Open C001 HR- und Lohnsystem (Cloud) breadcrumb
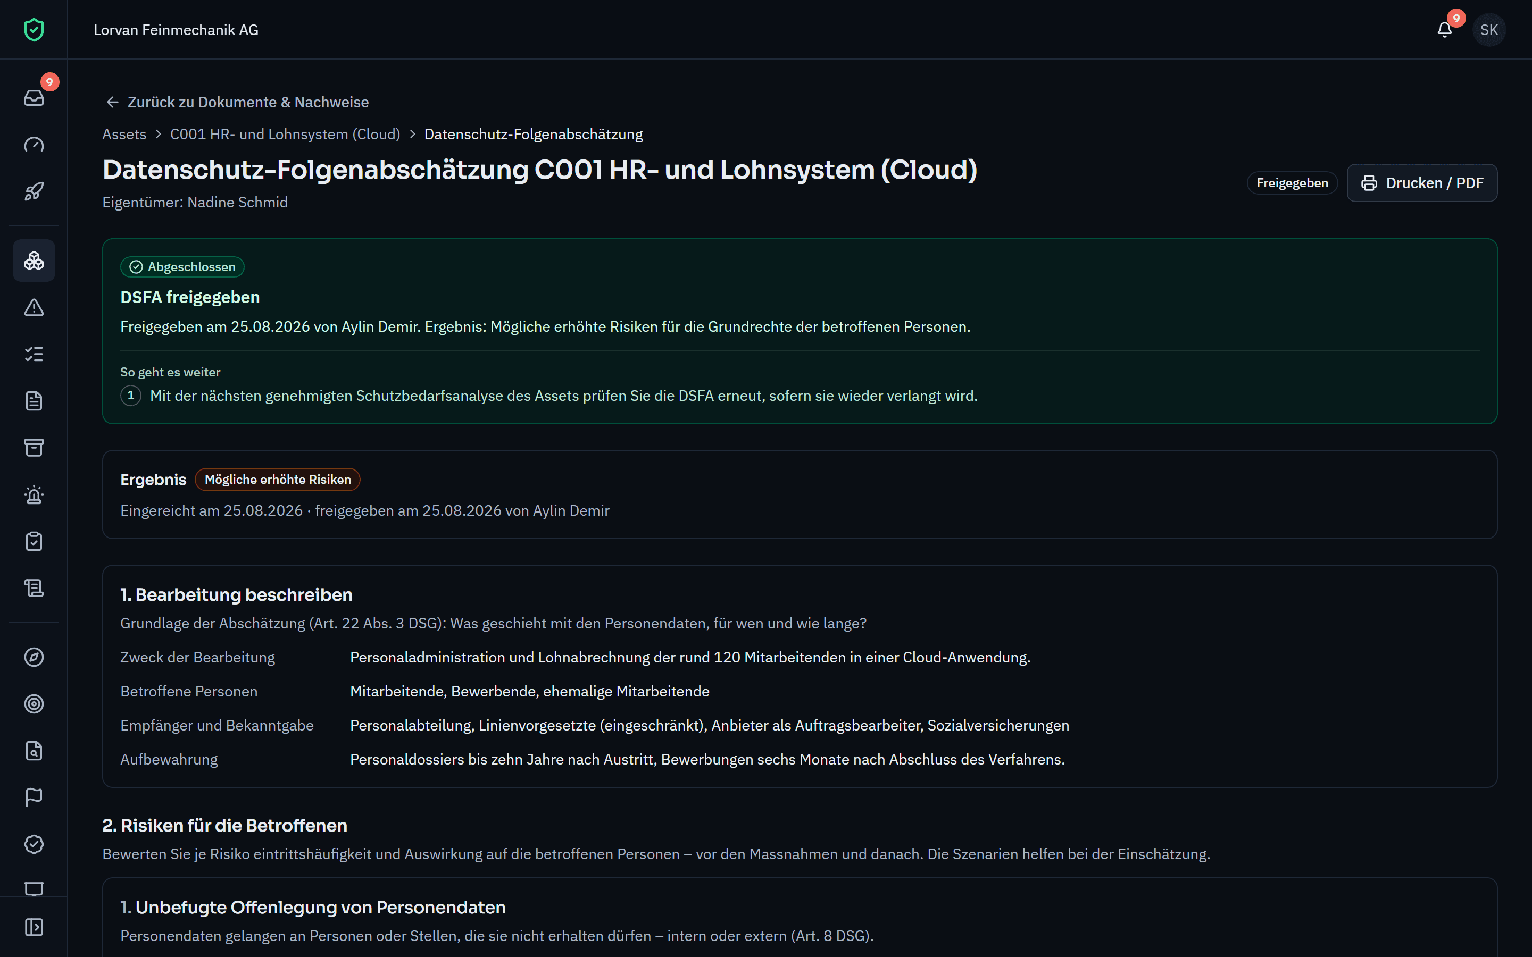The image size is (1532, 957). [285, 134]
